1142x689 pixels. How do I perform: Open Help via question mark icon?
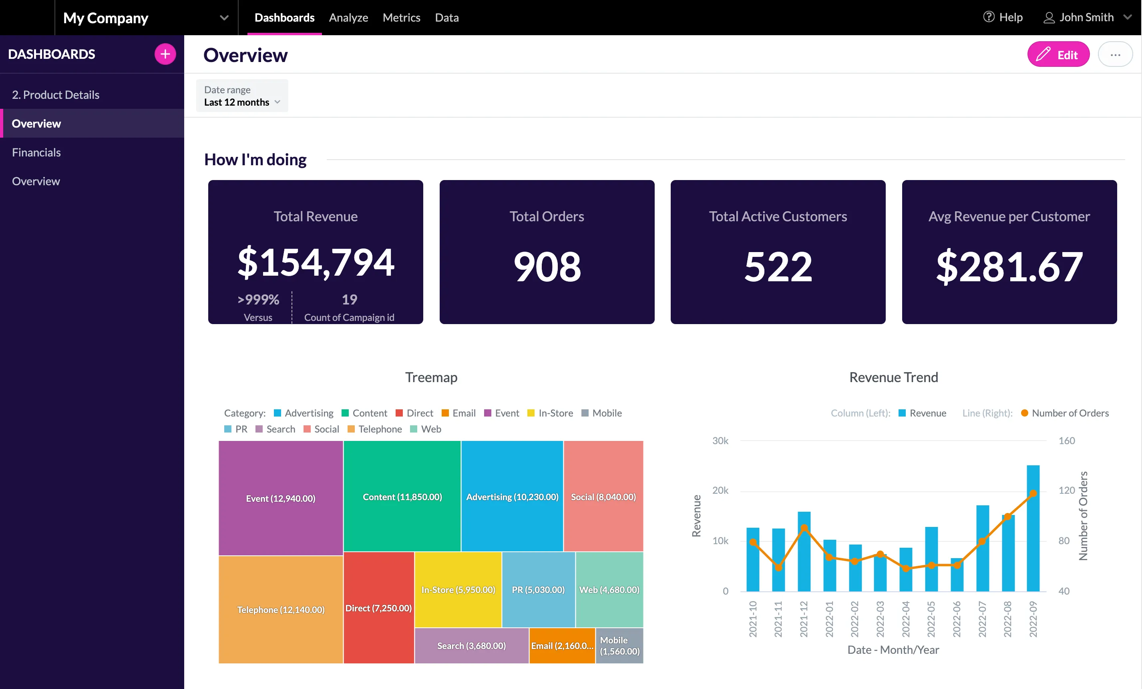(989, 17)
